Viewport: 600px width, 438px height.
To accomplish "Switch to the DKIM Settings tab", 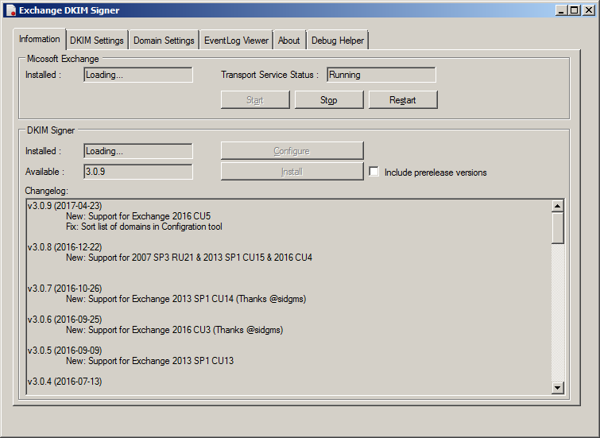I will [97, 41].
